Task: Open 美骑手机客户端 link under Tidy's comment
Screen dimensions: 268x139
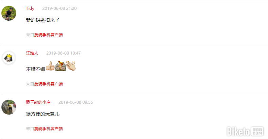Action: (48, 35)
